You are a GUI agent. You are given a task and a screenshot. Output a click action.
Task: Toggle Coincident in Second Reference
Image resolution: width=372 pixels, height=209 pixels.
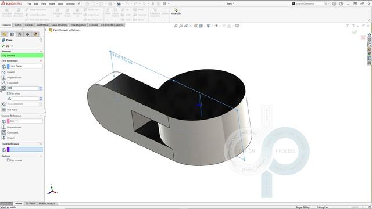coord(4,132)
